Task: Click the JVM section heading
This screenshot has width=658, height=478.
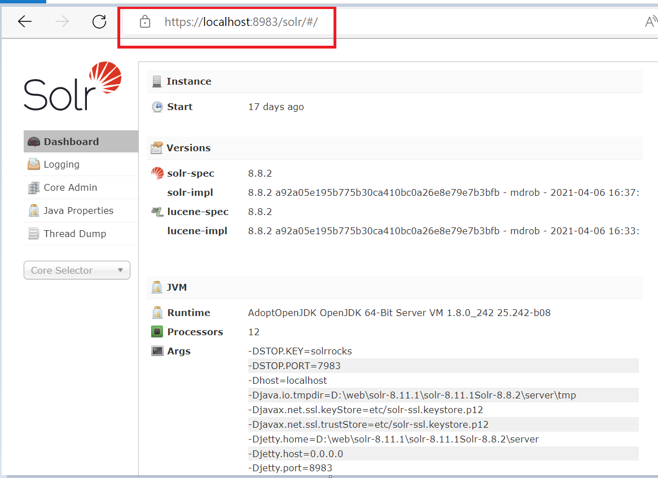Action: (177, 287)
